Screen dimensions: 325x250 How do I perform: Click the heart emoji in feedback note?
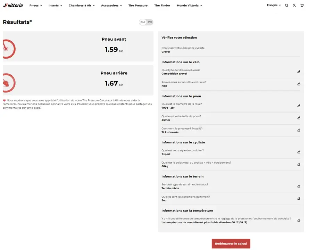pyautogui.click(x=4, y=100)
